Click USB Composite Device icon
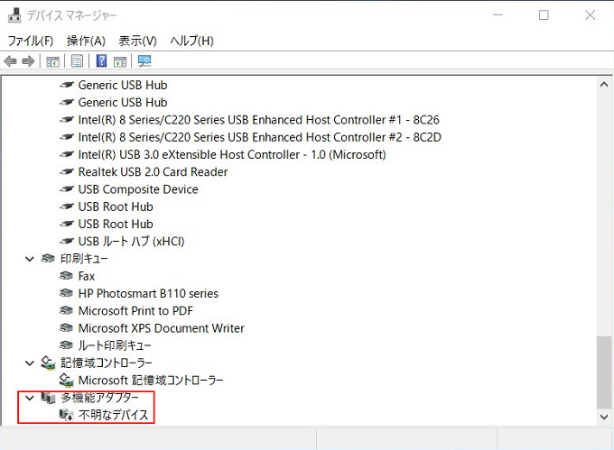Viewport: 614px width, 450px height. pos(66,189)
